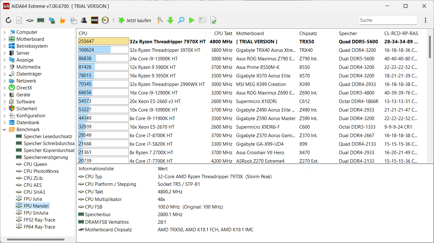The width and height of the screenshot is (434, 243).
Task: Open CPU ZLib benchmark
Action: (x=33, y=178)
